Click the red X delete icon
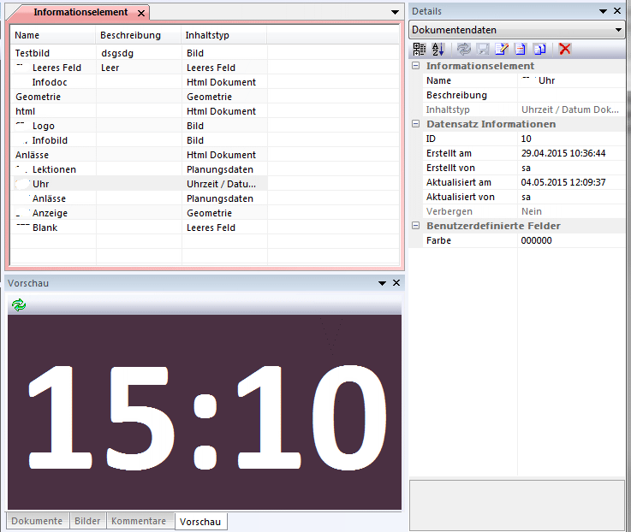This screenshot has width=631, height=532. 565,49
